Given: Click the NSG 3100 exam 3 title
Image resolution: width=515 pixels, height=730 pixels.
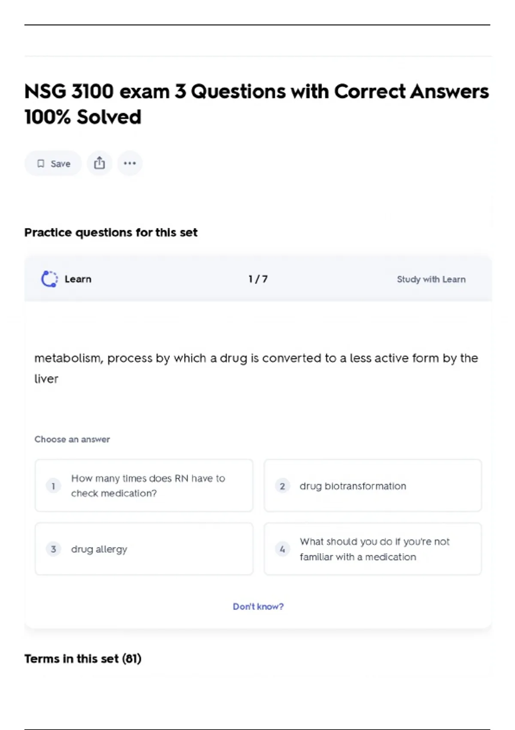Looking at the screenshot, I should [x=256, y=104].
